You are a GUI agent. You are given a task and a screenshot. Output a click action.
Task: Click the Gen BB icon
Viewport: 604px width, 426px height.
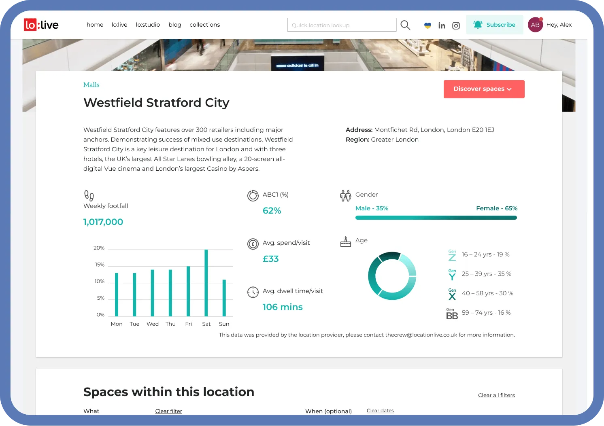452,314
